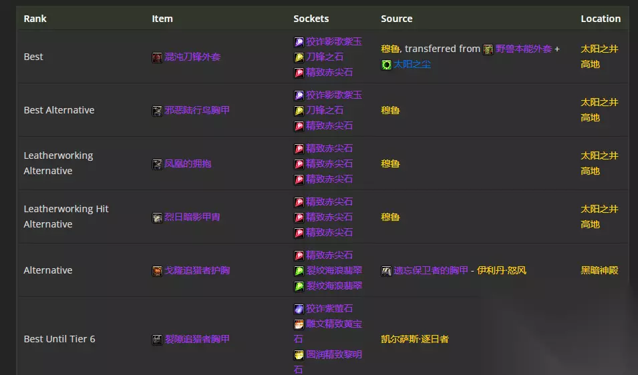Open 穆鲁 link in Best Alternative row

pyautogui.click(x=390, y=111)
